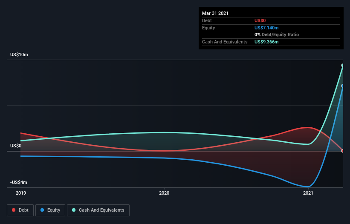Click the 2019 x-axis label
Image resolution: width=350 pixels, height=224 pixels.
[21, 193]
